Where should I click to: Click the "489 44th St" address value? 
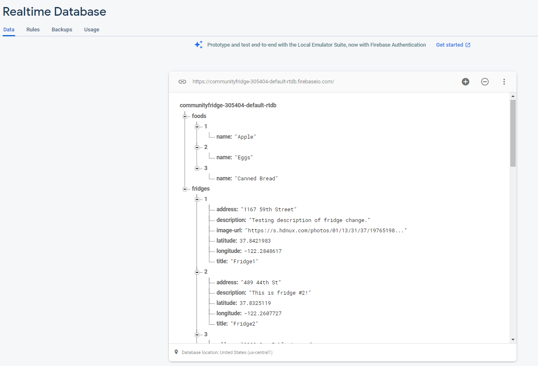coord(261,283)
